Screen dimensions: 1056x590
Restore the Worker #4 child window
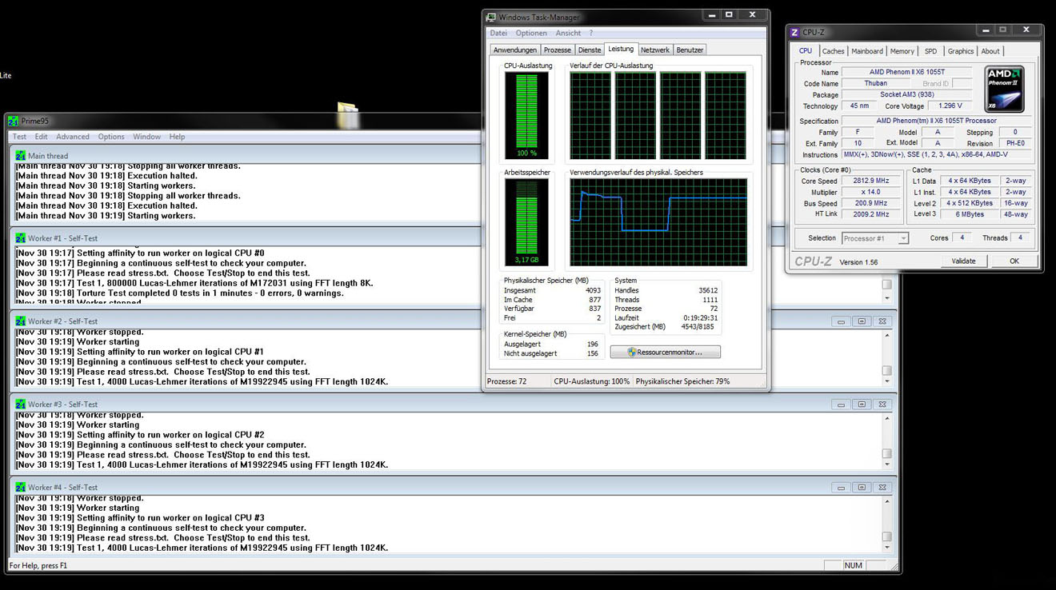click(862, 488)
